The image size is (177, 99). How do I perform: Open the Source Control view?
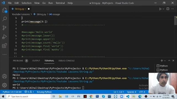(4, 28)
